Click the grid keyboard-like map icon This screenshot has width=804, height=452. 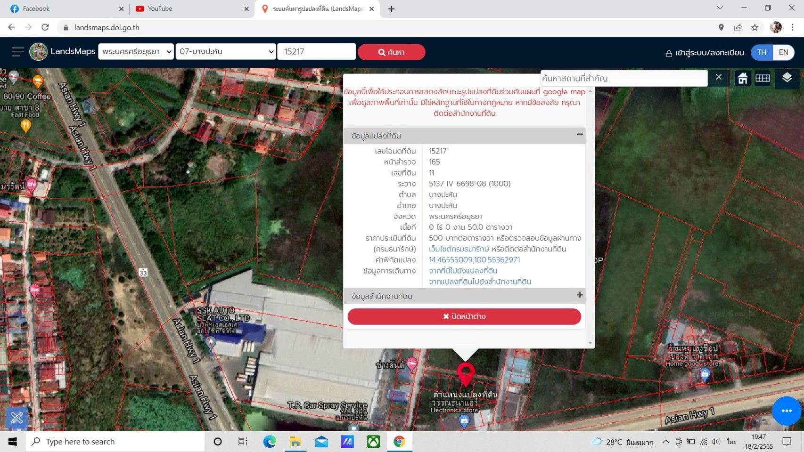click(763, 78)
